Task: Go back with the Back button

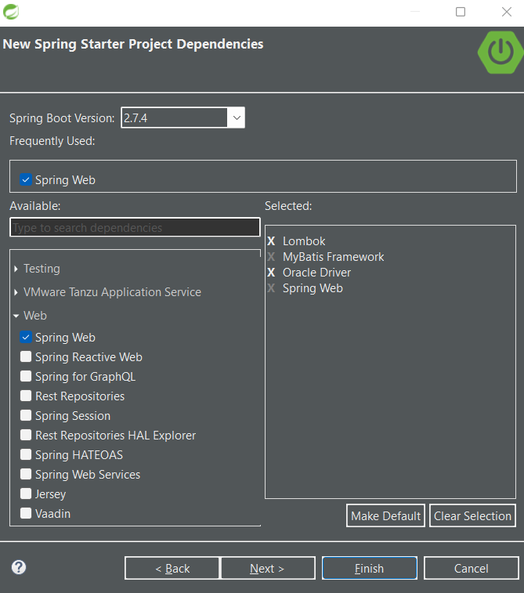Action: [172, 568]
